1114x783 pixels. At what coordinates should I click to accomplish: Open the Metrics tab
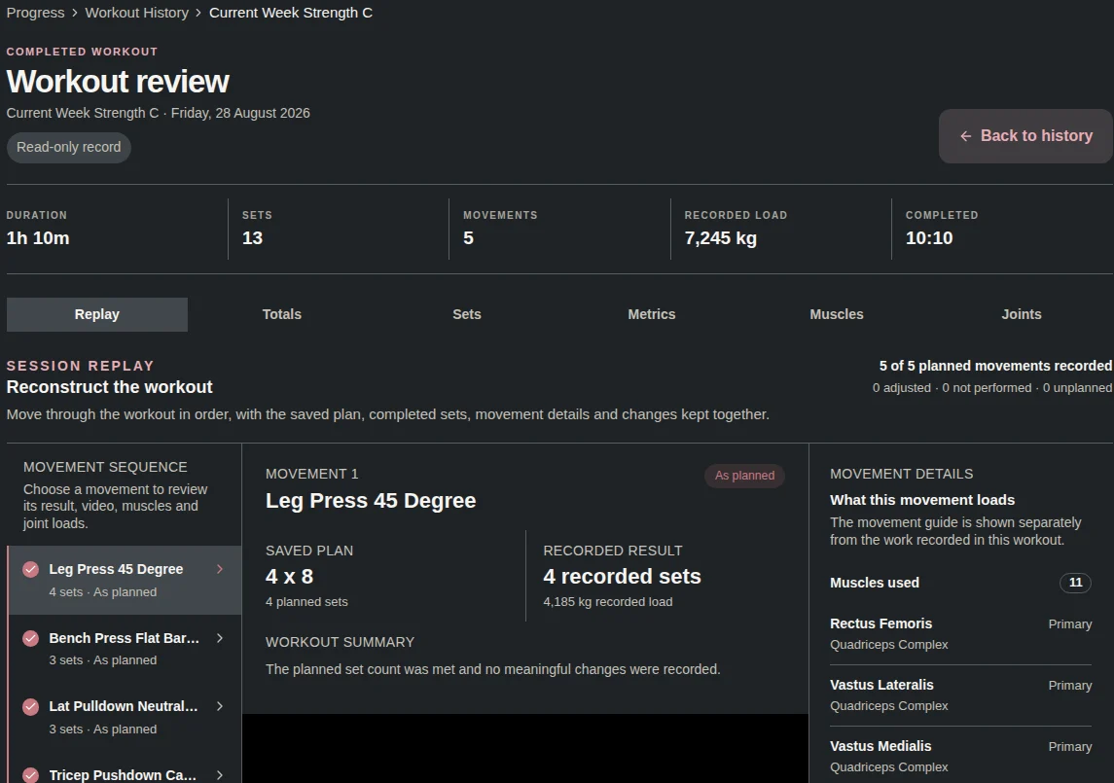tap(652, 314)
